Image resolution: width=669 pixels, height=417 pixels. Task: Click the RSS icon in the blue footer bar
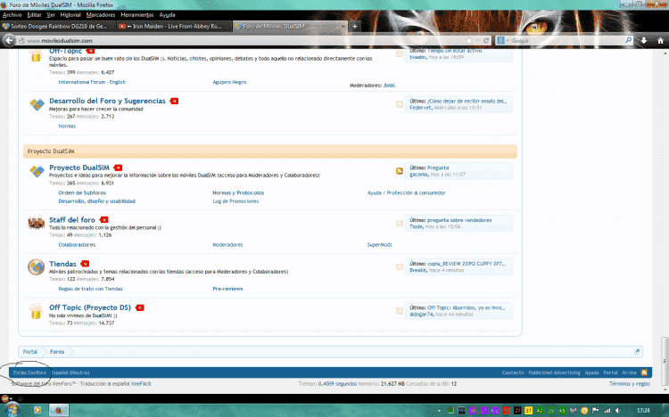644,372
